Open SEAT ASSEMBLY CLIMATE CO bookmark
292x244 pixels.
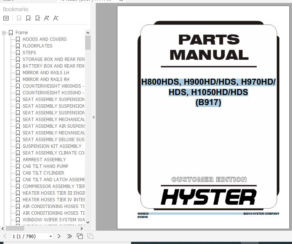coord(53,153)
